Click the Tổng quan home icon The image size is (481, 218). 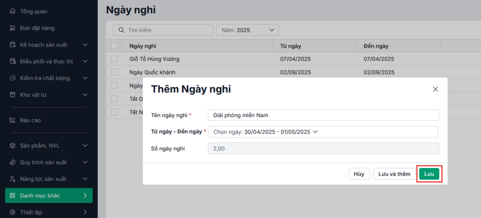(x=12, y=11)
